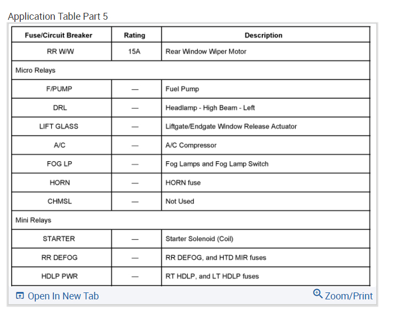Click 'Headlamp - High Beam - Left' text

point(210,108)
